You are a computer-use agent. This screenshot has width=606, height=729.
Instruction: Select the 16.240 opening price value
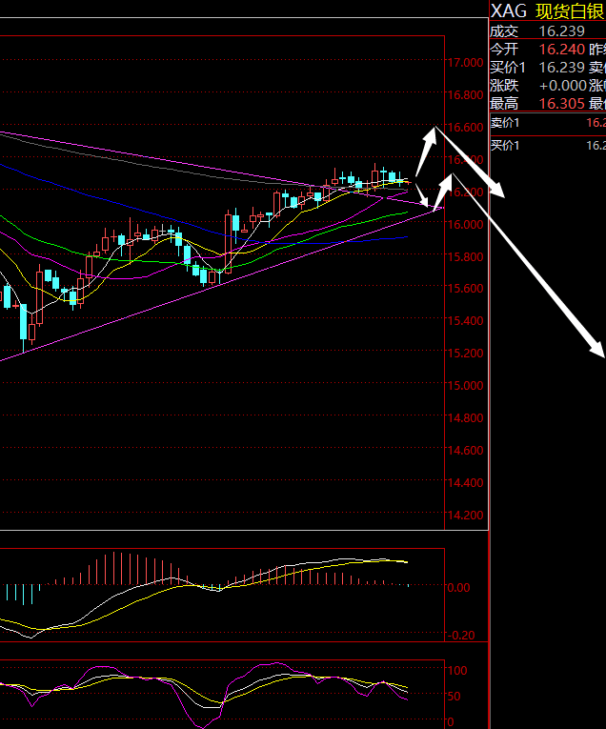coord(562,50)
